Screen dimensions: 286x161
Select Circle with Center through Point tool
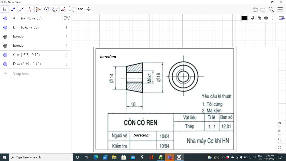(47, 9)
